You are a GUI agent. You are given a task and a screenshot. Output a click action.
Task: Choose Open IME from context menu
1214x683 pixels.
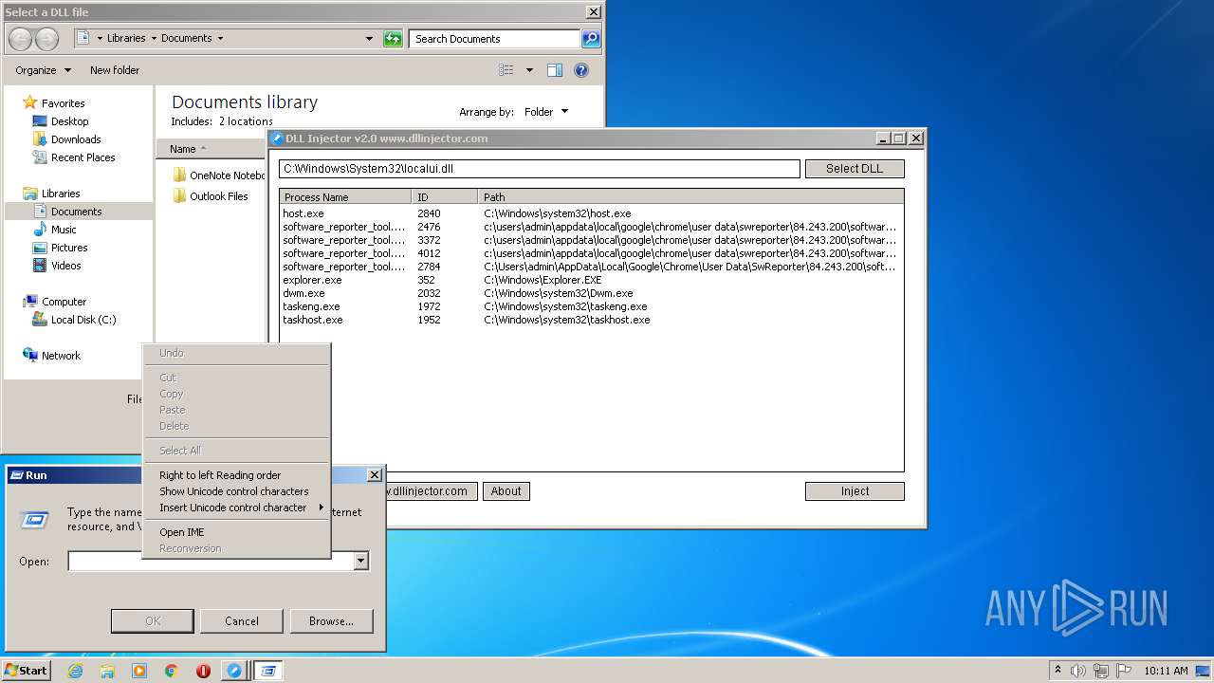pyautogui.click(x=237, y=532)
